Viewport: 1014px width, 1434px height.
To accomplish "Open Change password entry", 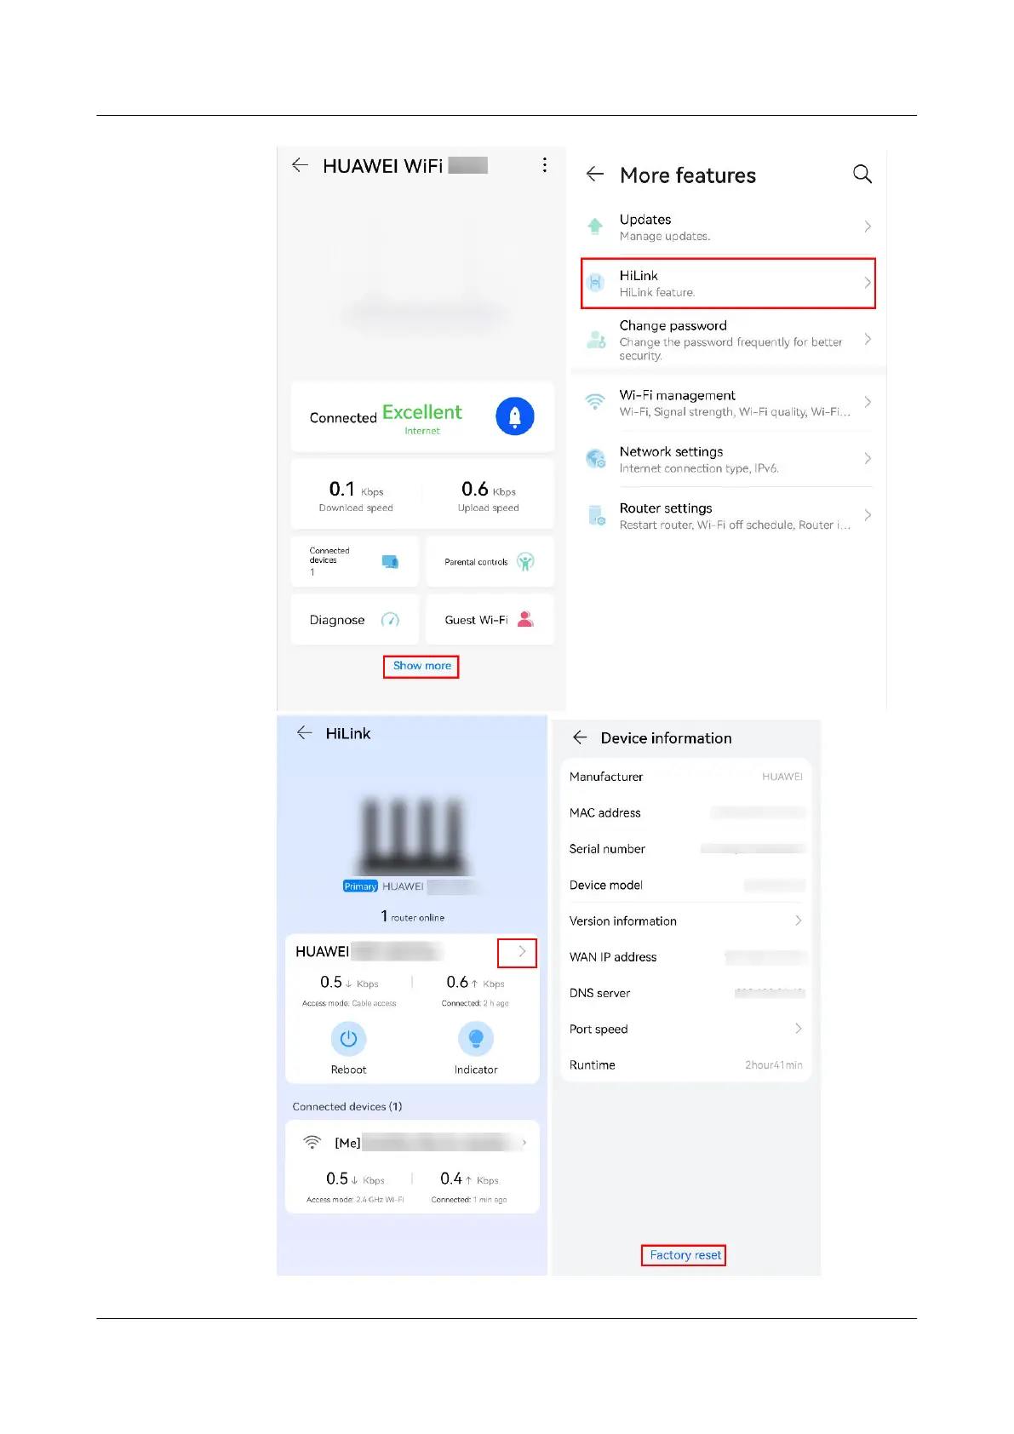I will click(x=729, y=340).
